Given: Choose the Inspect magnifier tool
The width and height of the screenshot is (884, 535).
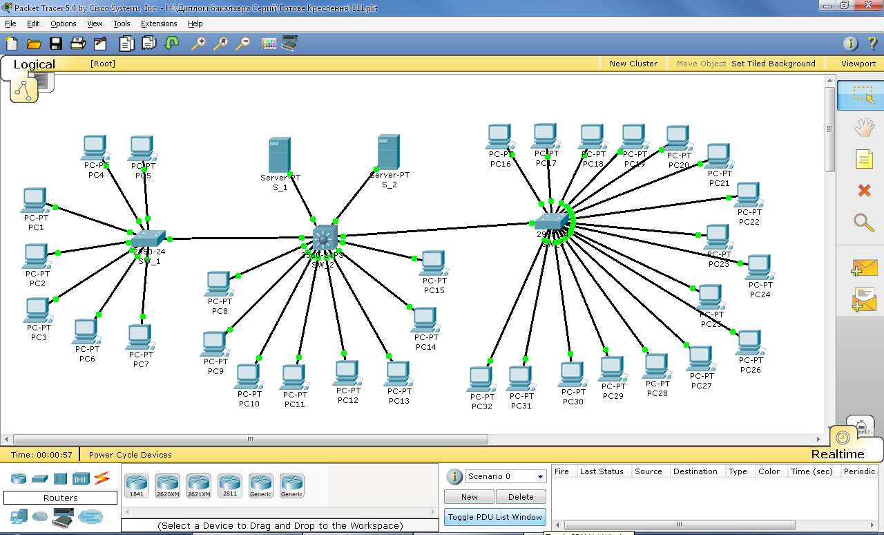Looking at the screenshot, I should coord(863,223).
